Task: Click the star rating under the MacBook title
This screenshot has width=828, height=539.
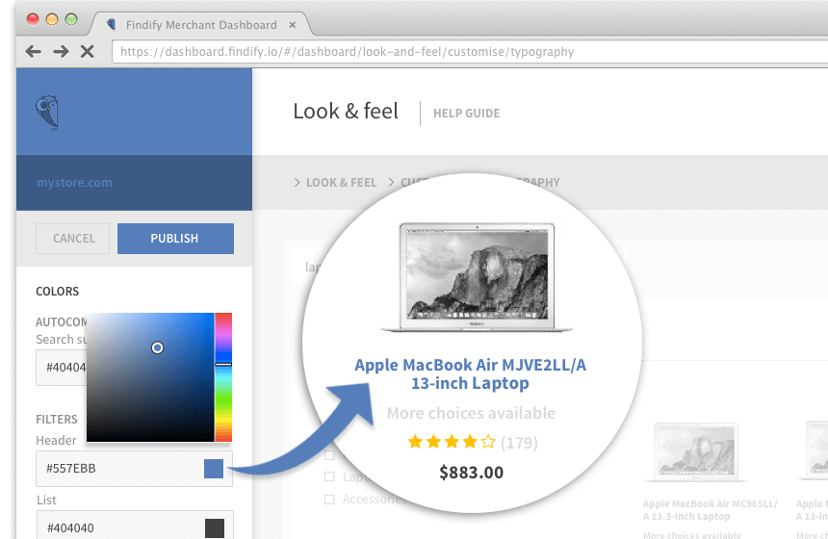Action: (x=452, y=443)
